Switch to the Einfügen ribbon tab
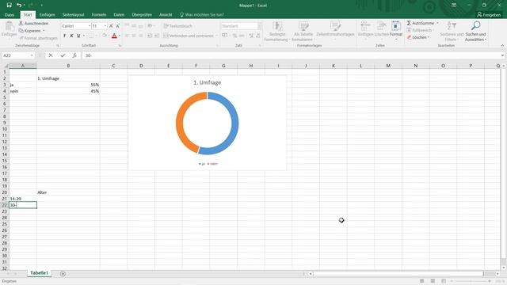Viewport: 507px width, 285px height. 47,15
